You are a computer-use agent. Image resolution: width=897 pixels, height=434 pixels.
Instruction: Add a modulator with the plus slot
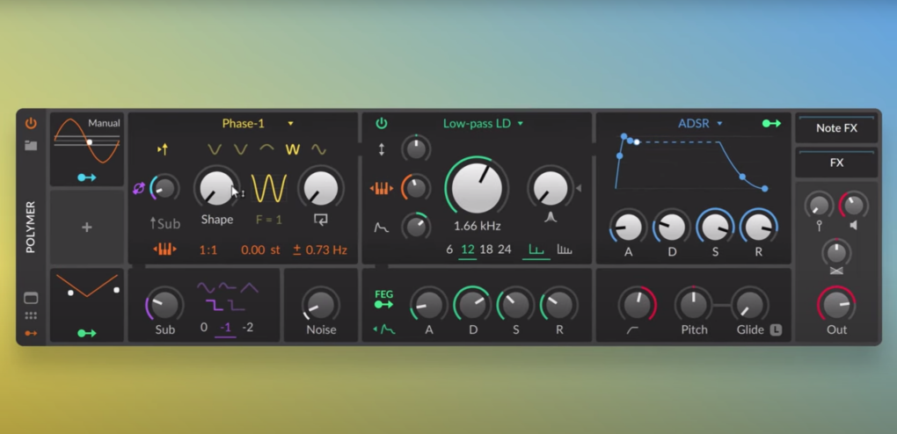point(87,227)
